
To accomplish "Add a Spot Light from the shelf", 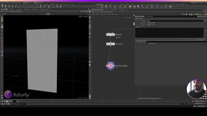I will point(106,6).
